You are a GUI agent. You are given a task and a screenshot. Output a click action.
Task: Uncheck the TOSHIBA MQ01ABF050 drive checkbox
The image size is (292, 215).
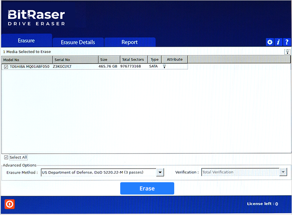tap(6, 67)
